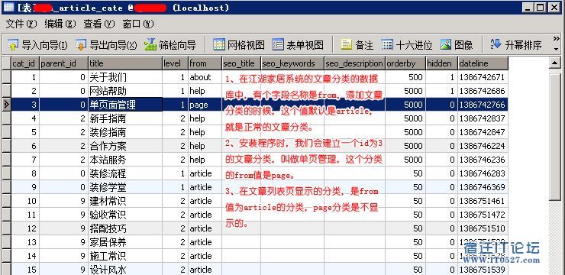Select the title cell 建材常识

point(125,201)
